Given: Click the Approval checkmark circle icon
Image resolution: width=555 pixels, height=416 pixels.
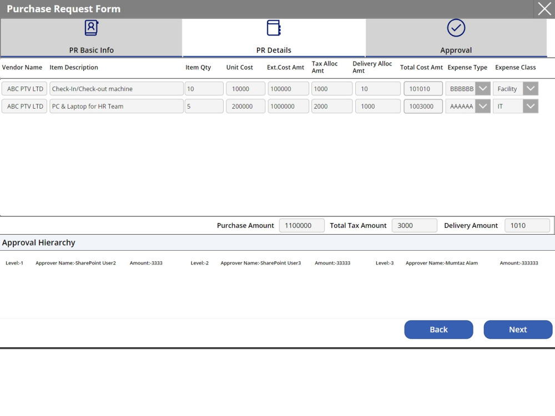Looking at the screenshot, I should (456, 28).
